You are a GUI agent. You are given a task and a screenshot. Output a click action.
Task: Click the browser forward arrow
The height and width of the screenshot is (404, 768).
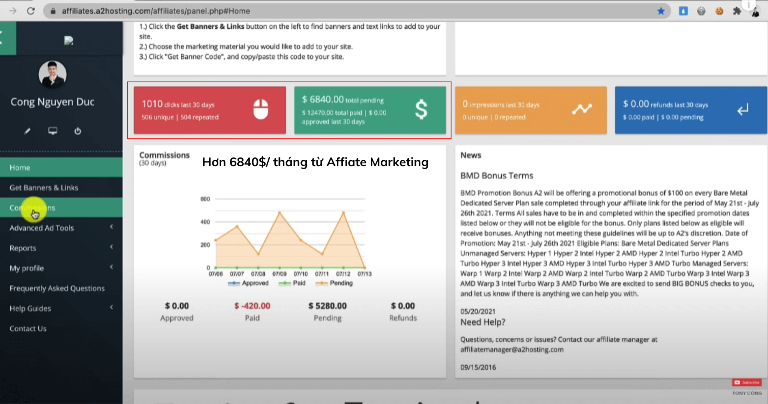[x=13, y=11]
